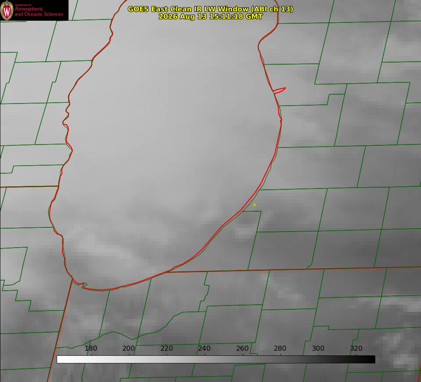
Task: Click the 320 colorbar scale label
Action: coord(356,348)
